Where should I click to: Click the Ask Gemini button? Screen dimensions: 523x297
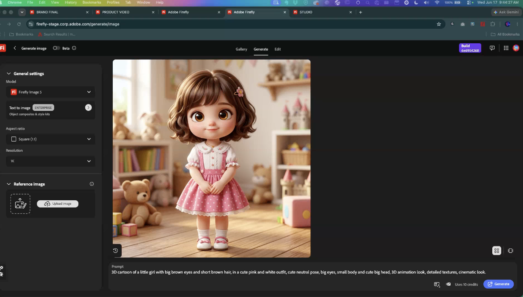click(x=506, y=12)
